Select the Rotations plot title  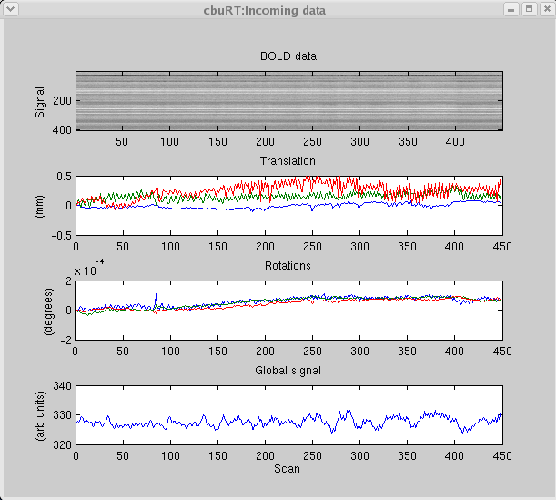pyautogui.click(x=288, y=266)
